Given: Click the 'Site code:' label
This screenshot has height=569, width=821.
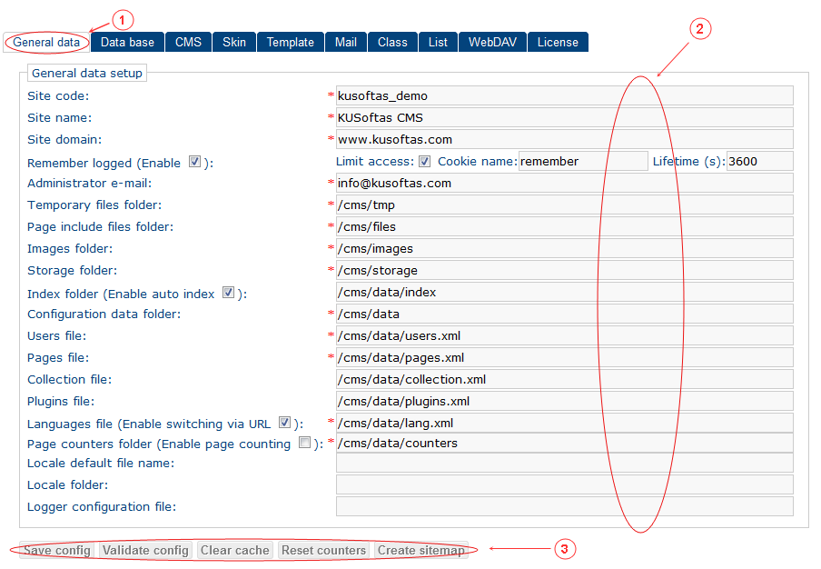Looking at the screenshot, I should pyautogui.click(x=58, y=96).
